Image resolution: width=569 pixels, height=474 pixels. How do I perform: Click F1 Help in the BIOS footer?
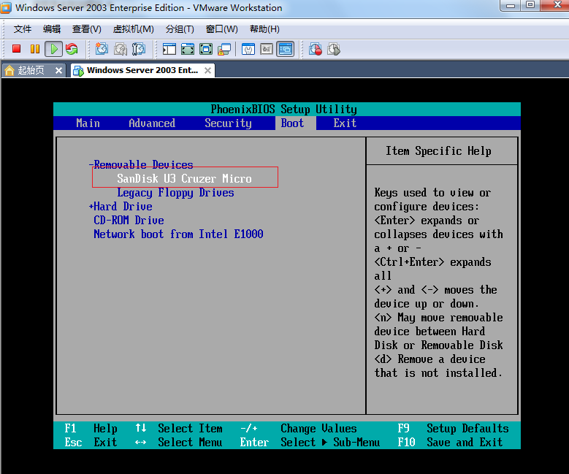click(x=91, y=429)
